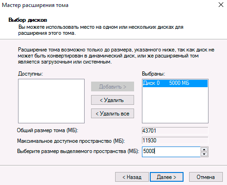The image size is (227, 185).
Task: Click the disabled Добавить > button
Action: tap(112, 87)
